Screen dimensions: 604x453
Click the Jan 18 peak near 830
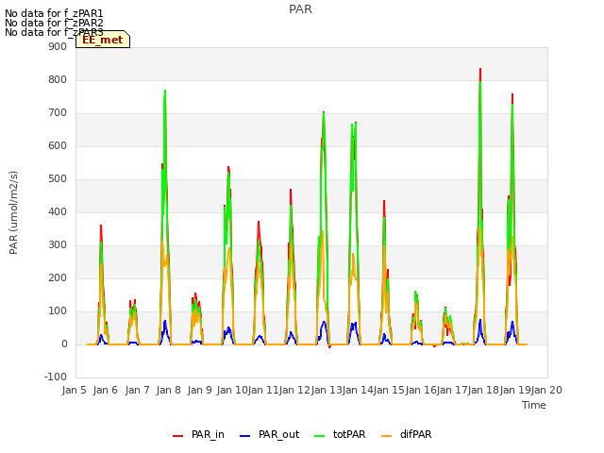tap(480, 69)
